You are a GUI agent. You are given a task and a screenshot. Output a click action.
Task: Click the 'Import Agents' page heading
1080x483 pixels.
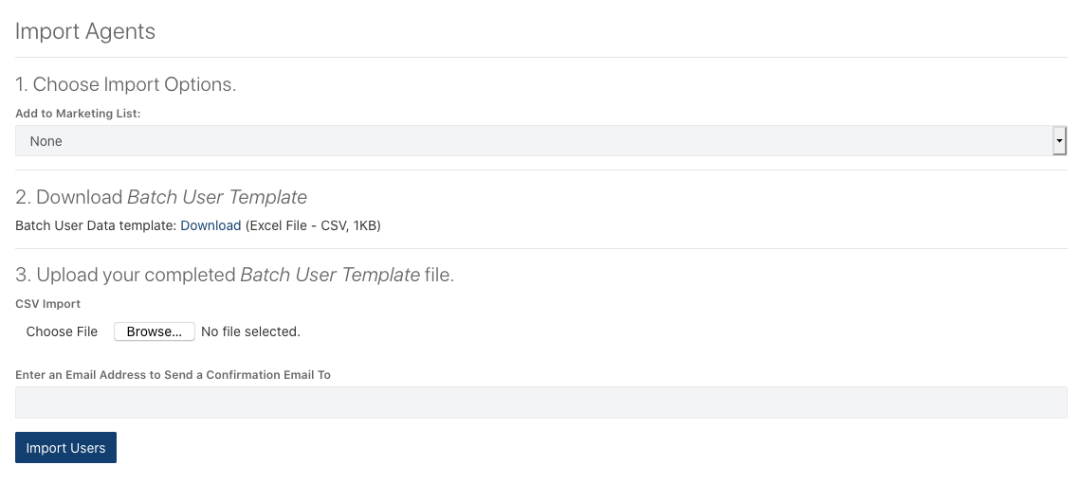(x=85, y=31)
